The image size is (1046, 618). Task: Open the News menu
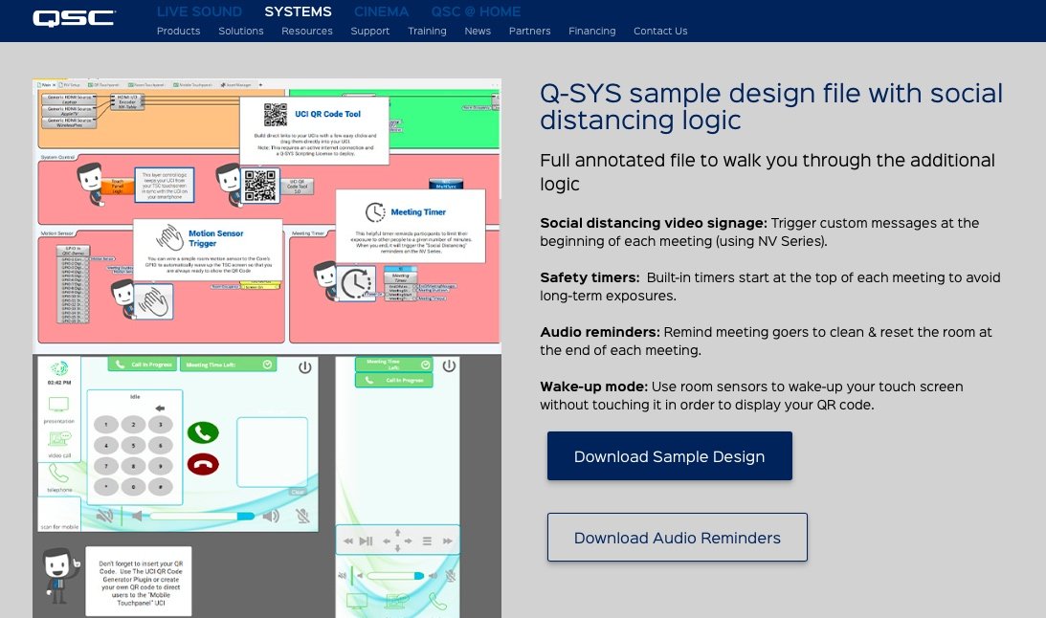tap(478, 31)
